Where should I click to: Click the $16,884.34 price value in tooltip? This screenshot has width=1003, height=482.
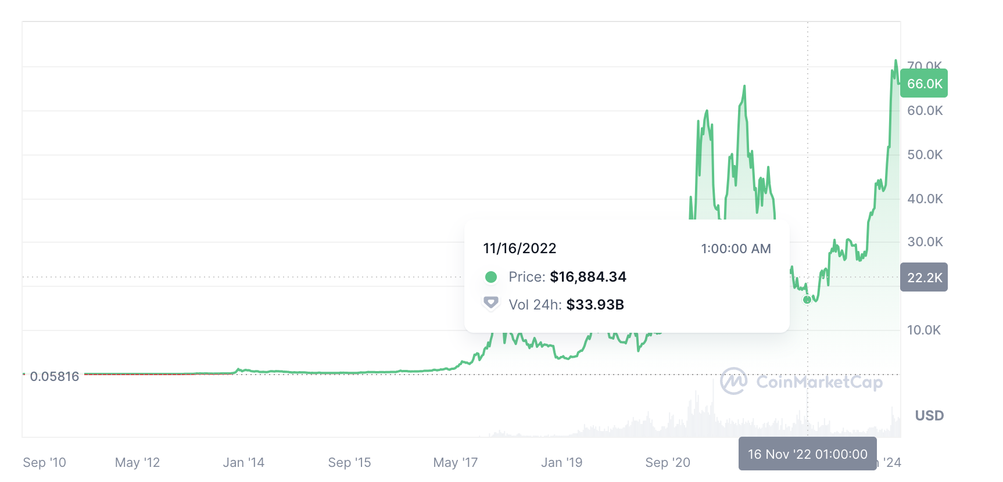588,277
